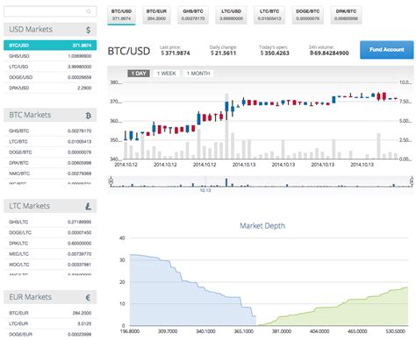Select MEC/LTC market row
The width and height of the screenshot is (416, 340).
pyautogui.click(x=50, y=254)
